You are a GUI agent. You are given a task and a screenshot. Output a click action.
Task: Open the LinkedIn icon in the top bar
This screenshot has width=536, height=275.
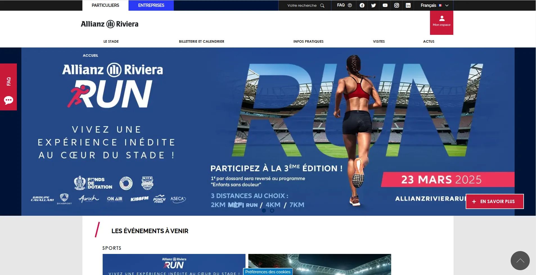[408, 5]
